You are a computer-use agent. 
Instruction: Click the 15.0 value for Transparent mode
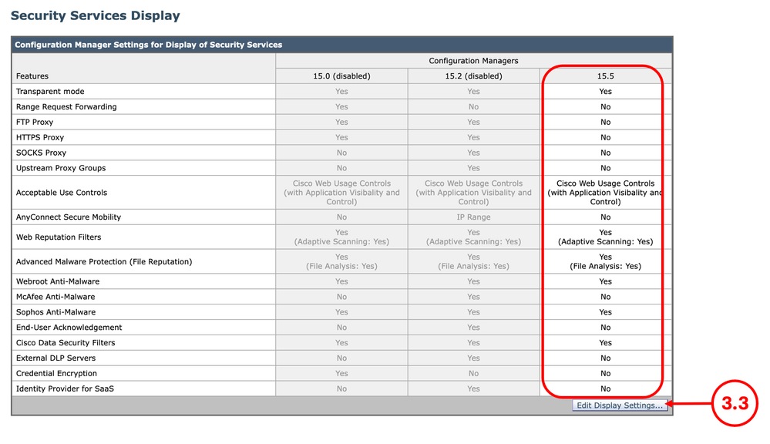pos(341,92)
